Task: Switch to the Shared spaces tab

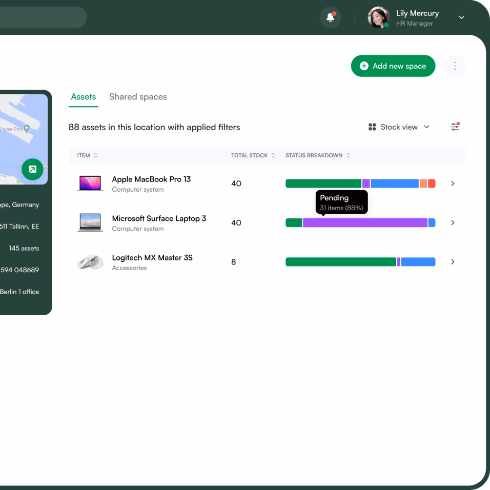Action: [138, 97]
